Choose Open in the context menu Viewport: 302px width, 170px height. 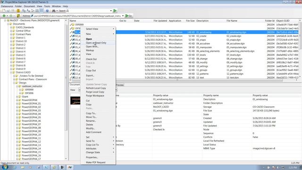tap(98, 39)
